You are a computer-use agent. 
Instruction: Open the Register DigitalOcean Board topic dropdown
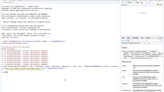[131, 43]
